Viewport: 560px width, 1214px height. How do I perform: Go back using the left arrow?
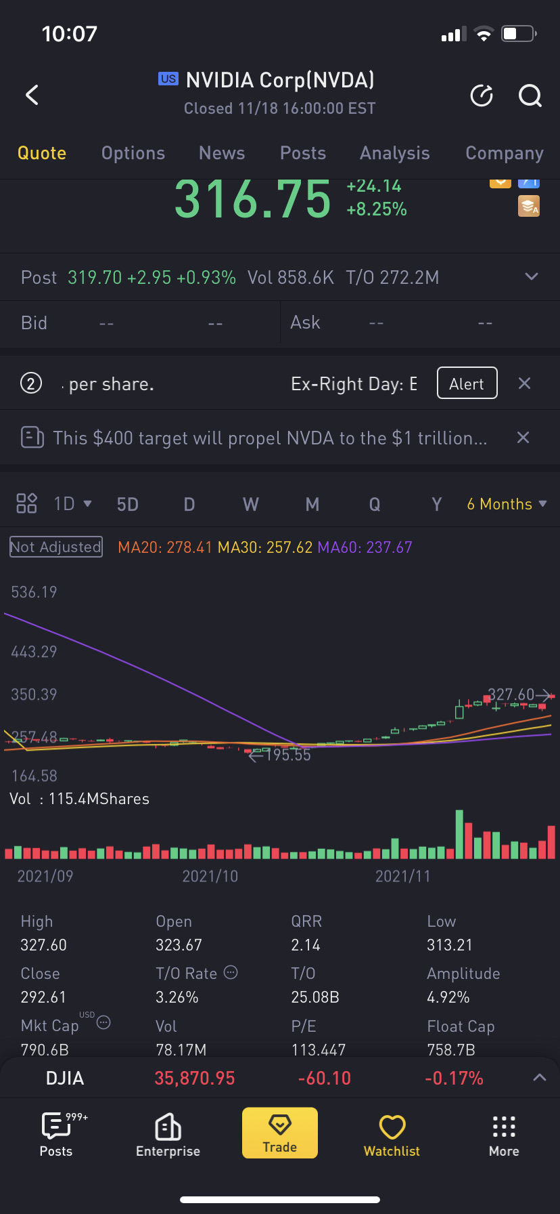point(32,95)
